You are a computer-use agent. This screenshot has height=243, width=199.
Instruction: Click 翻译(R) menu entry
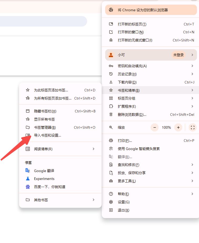pyautogui.click(x=150, y=157)
